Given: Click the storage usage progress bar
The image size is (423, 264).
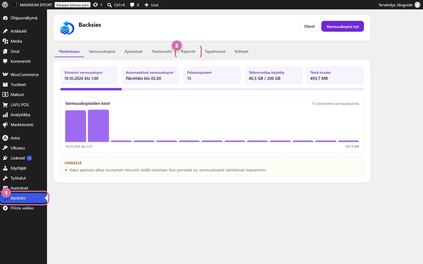Looking at the screenshot, I should 212,89.
